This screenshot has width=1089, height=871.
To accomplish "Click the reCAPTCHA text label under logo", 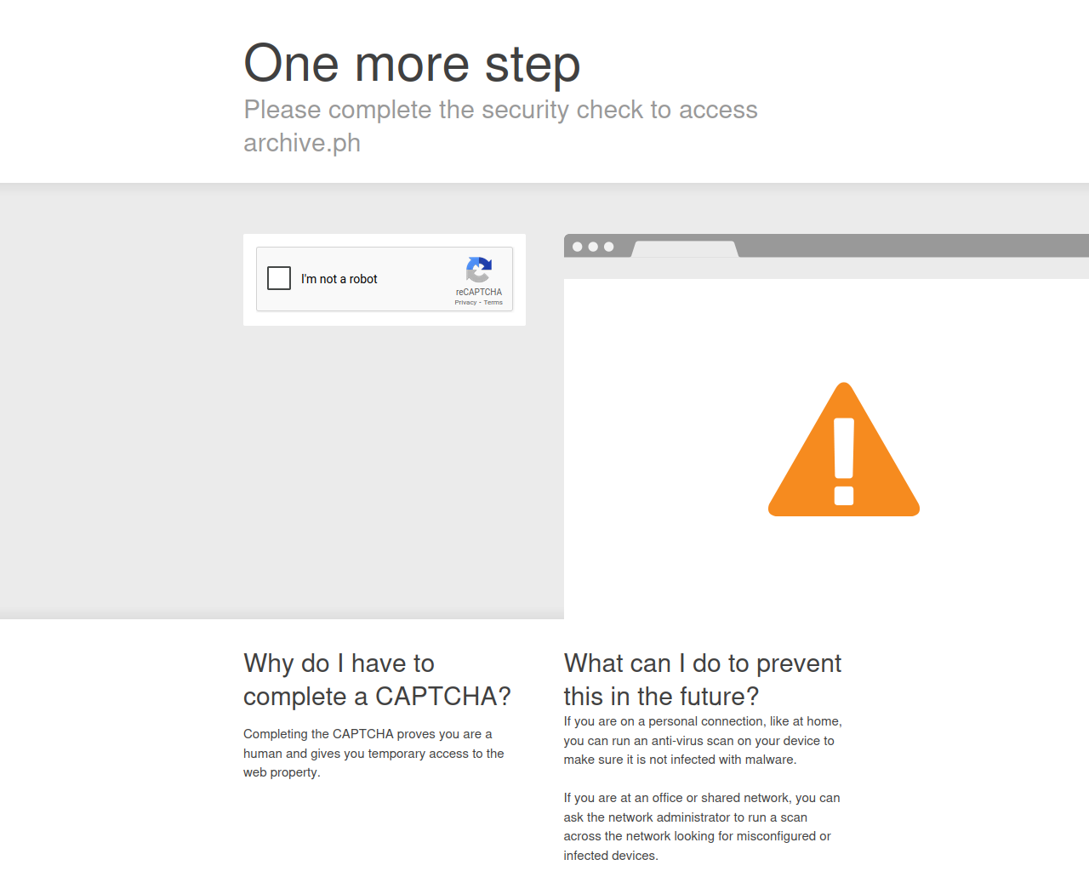I will pyautogui.click(x=479, y=292).
